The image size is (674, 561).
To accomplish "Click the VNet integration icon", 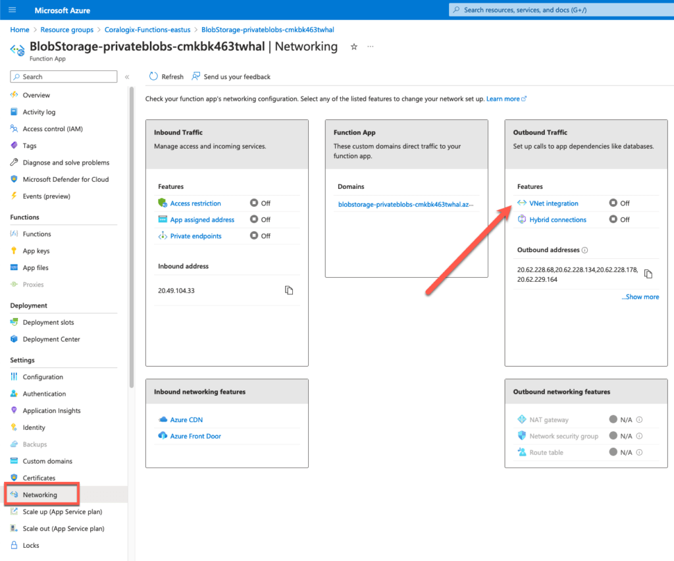I will 522,203.
